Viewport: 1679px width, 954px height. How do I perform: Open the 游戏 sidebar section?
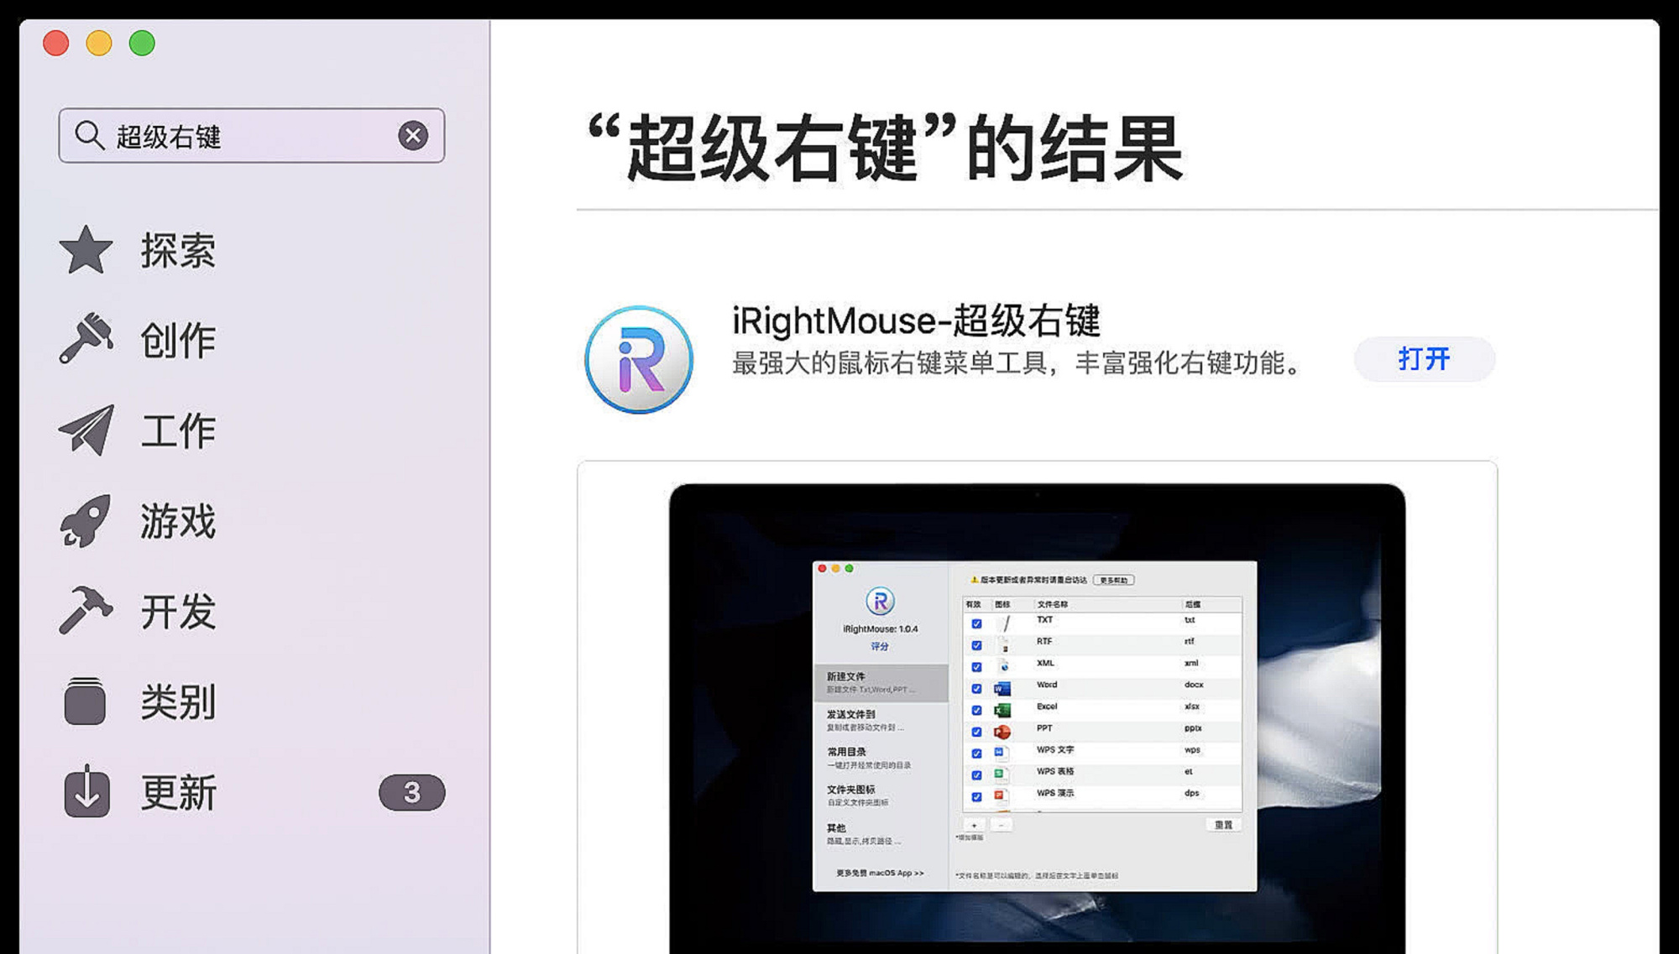(x=178, y=521)
